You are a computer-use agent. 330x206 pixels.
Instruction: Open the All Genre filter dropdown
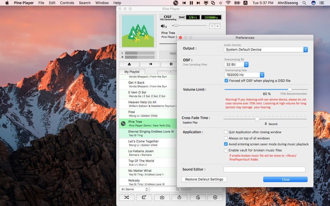[x=134, y=190]
